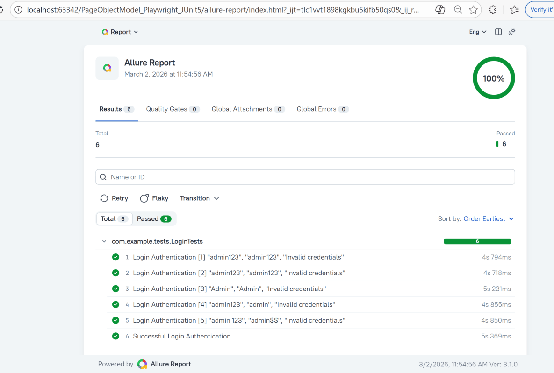
Task: Click the Name or ID search field
Action: (305, 177)
